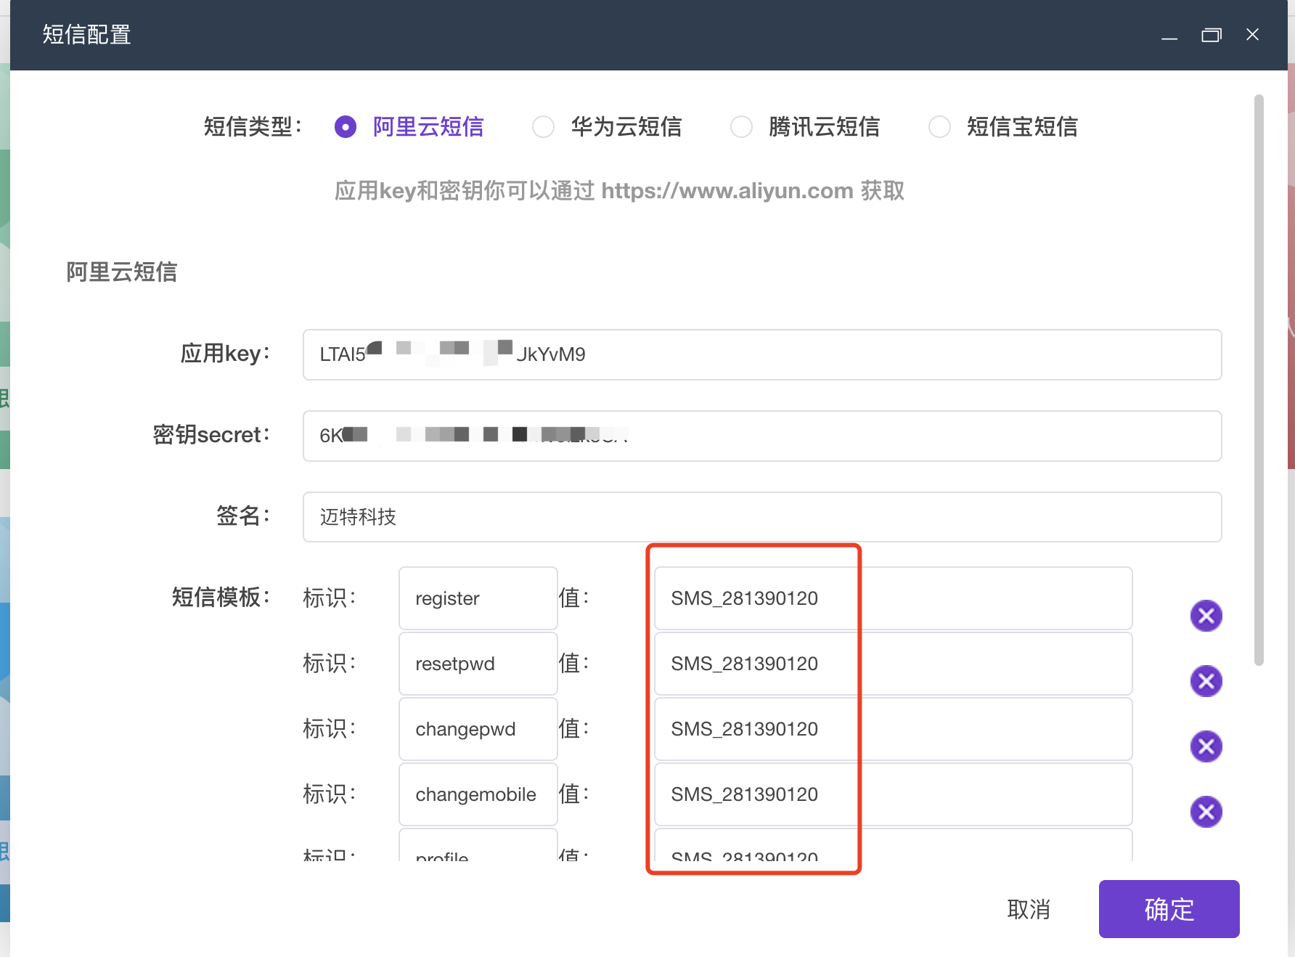Close the 短信配置 dialog
Viewport: 1295px width, 957px height.
[x=1253, y=34]
